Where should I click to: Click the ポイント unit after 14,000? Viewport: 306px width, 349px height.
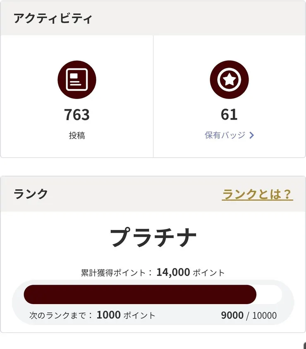209,273
